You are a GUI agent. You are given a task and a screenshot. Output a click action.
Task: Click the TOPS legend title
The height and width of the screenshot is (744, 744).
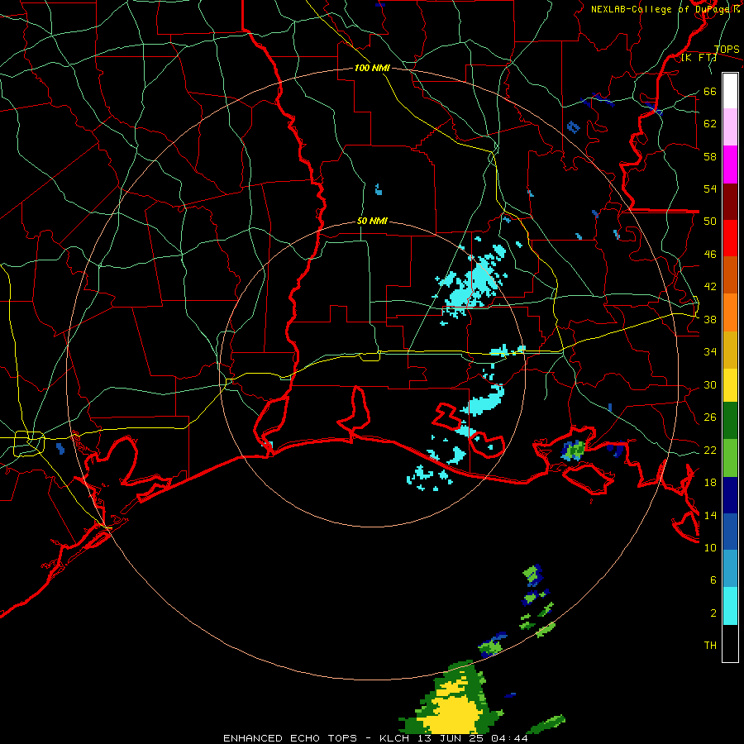pyautogui.click(x=727, y=49)
